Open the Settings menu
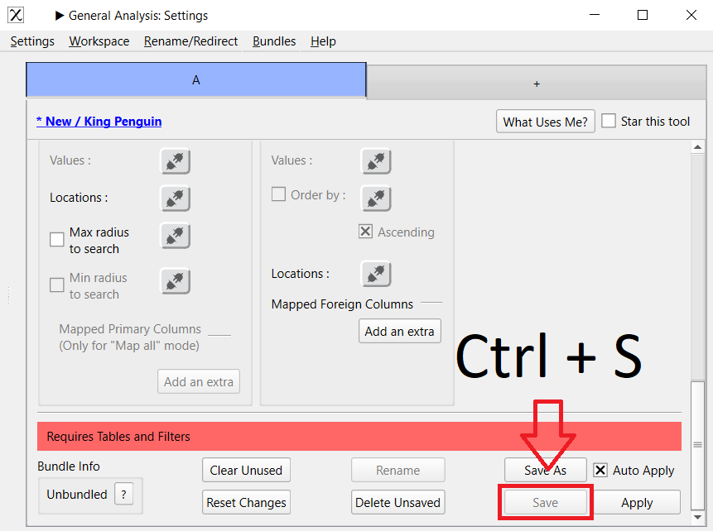The height and width of the screenshot is (531, 713). point(32,41)
